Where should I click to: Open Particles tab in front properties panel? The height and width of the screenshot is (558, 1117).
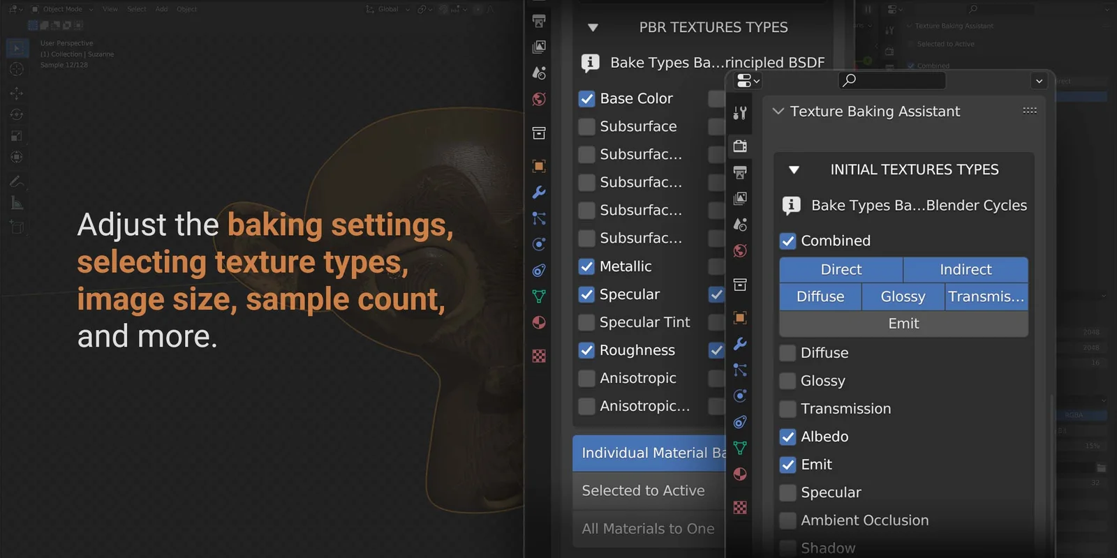740,370
